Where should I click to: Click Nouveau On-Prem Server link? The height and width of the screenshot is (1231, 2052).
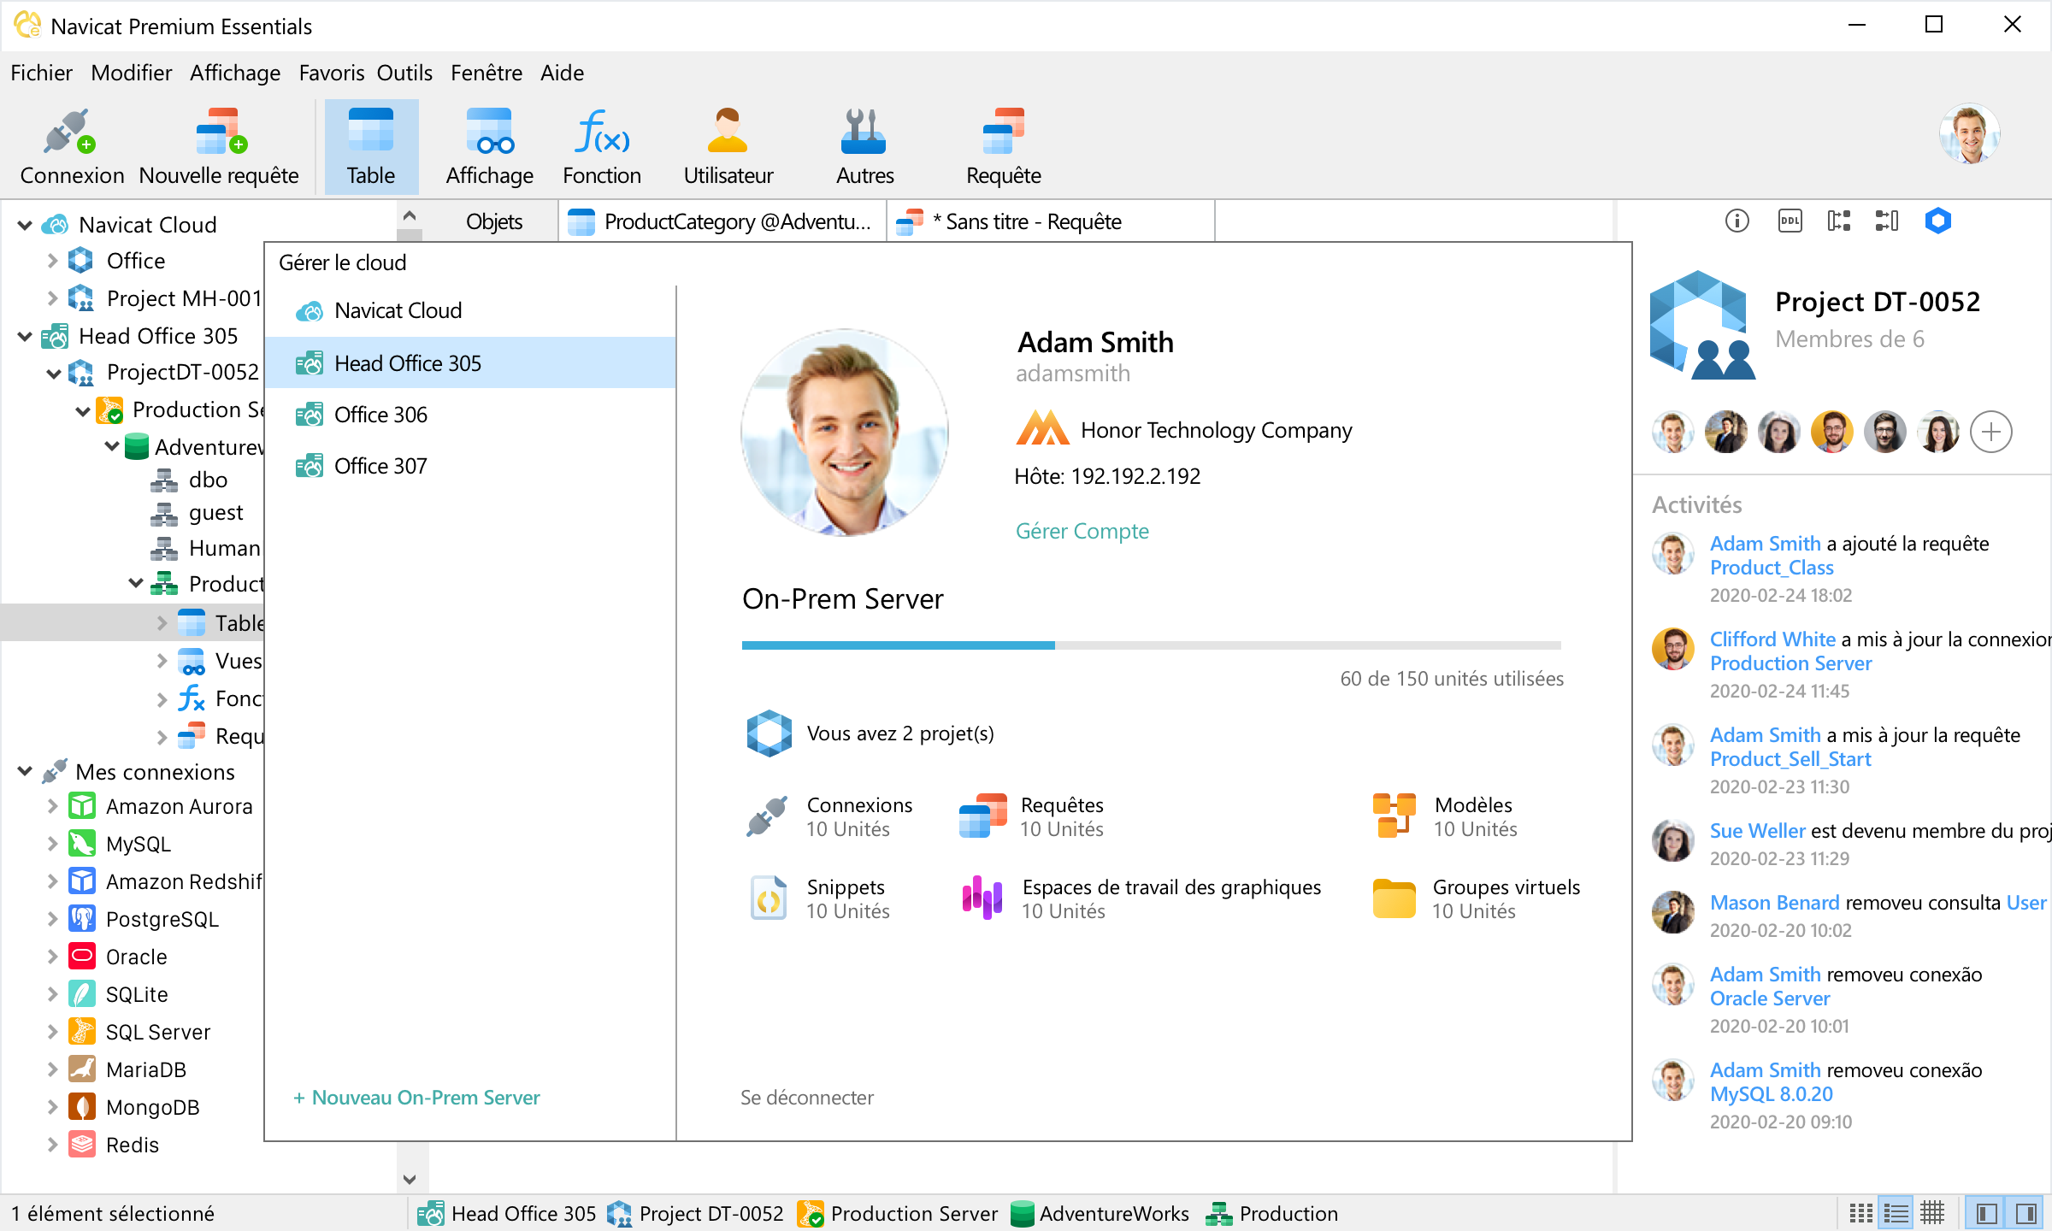[x=416, y=1098]
